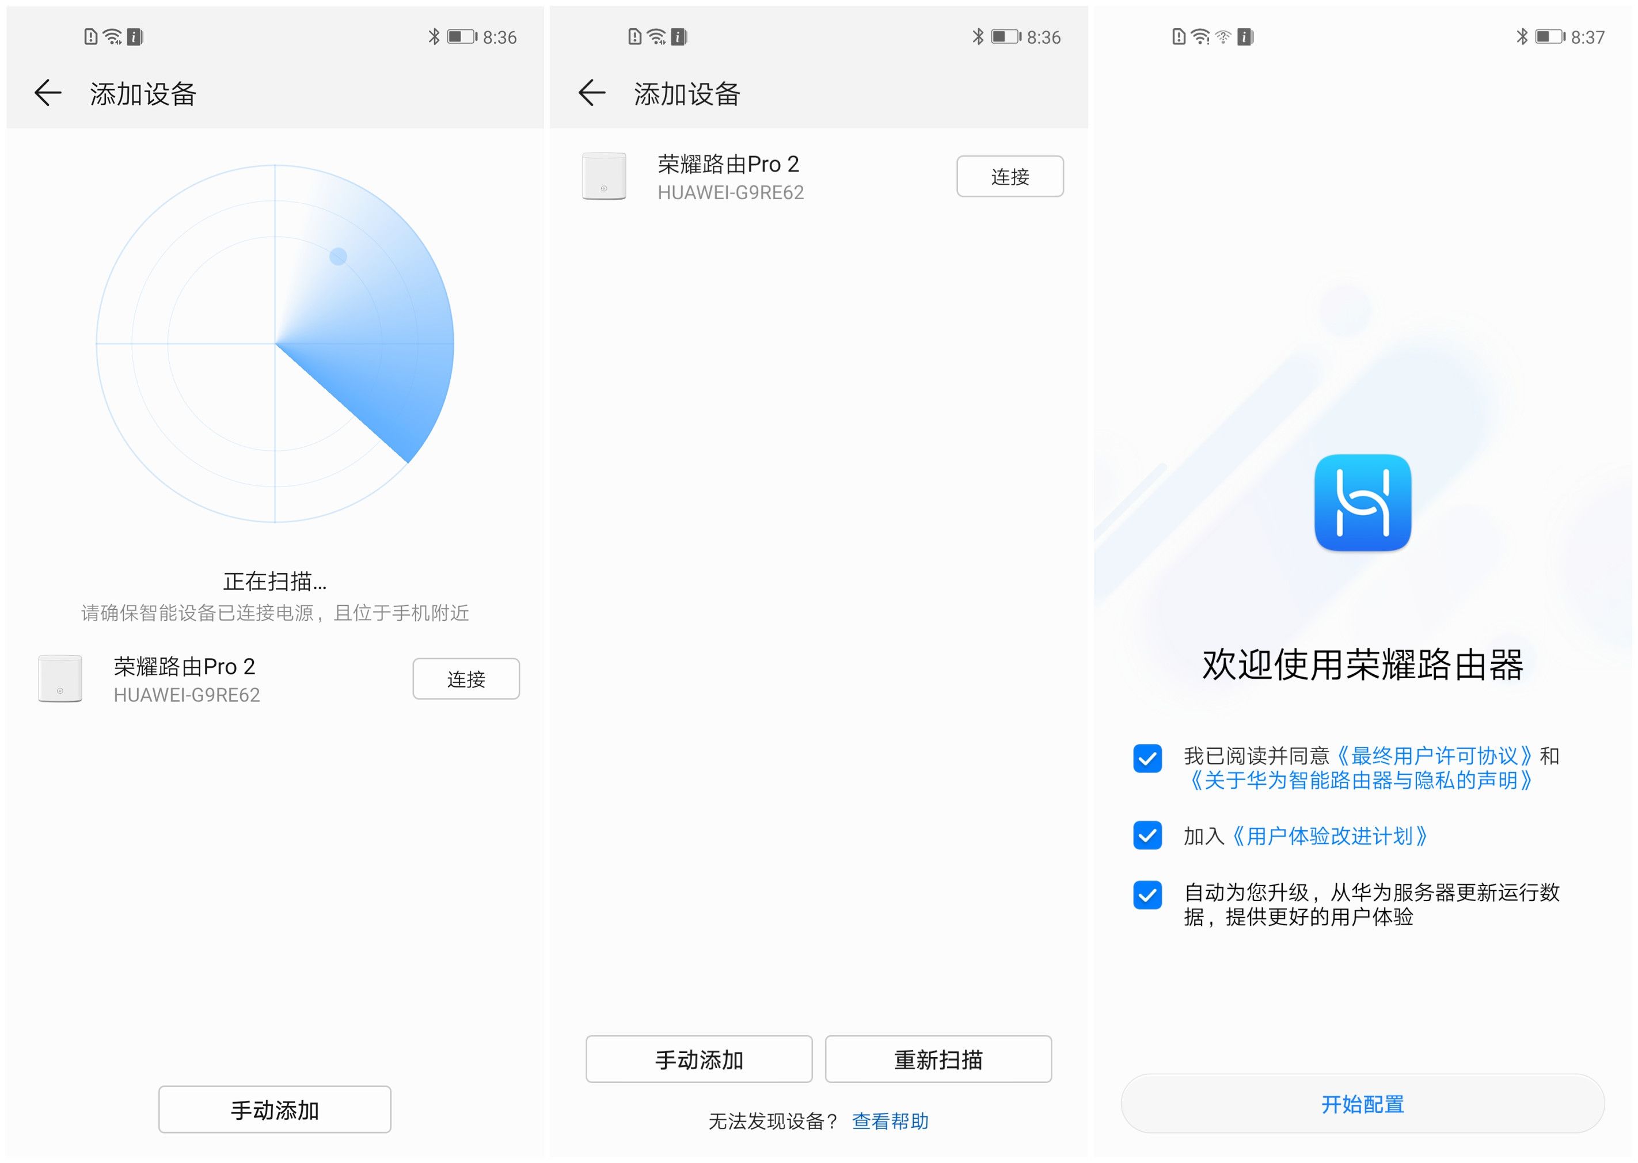
Task: Tap HUAWEI-G9RE62 text on scan results screen
Action: click(731, 193)
